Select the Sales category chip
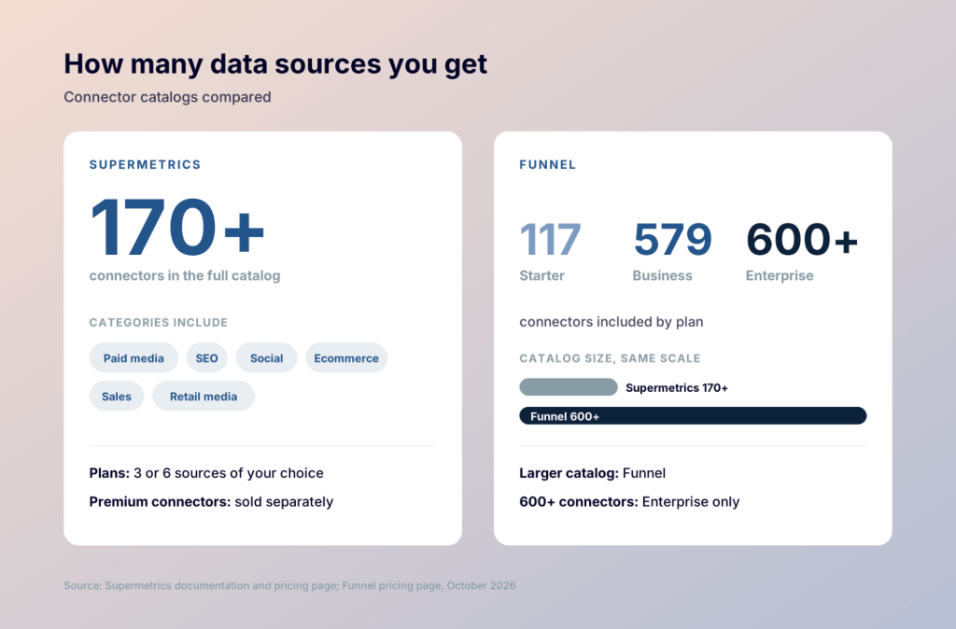Screen dimensions: 956x629 pos(117,397)
